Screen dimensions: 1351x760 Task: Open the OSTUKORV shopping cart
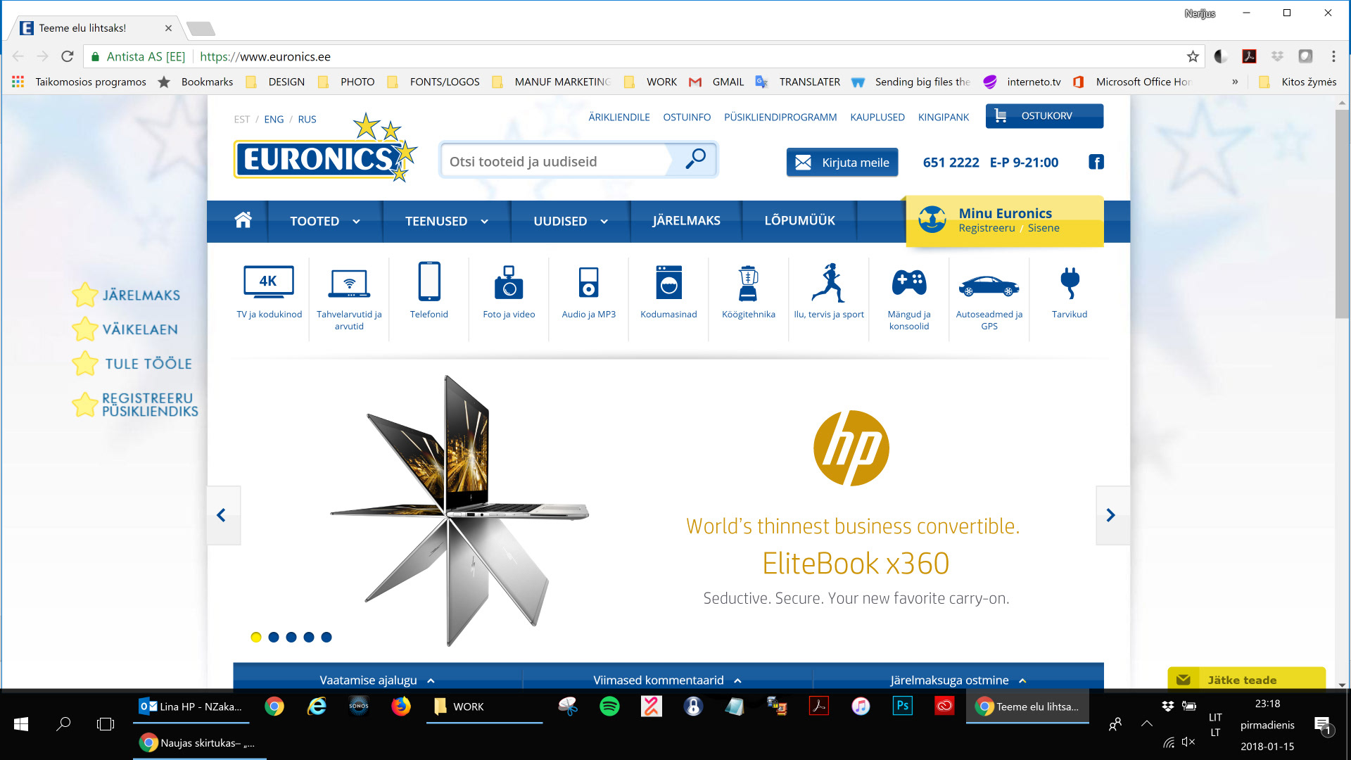pyautogui.click(x=1044, y=116)
